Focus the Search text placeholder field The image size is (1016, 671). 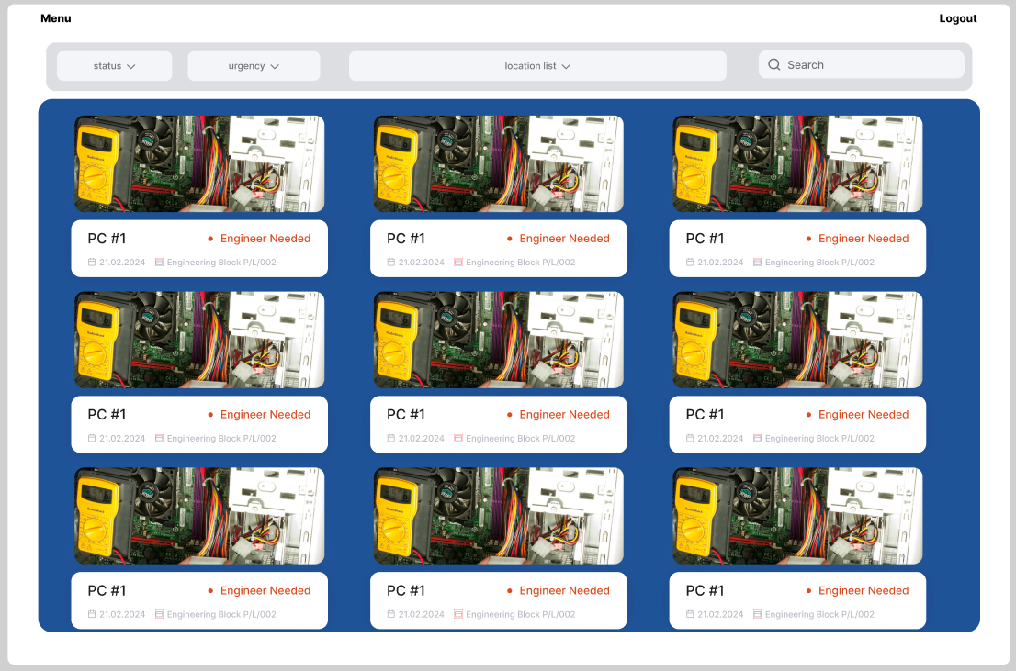pyautogui.click(x=861, y=65)
